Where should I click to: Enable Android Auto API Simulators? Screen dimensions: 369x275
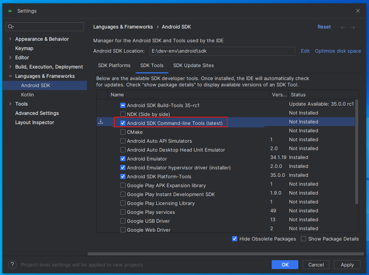point(123,141)
